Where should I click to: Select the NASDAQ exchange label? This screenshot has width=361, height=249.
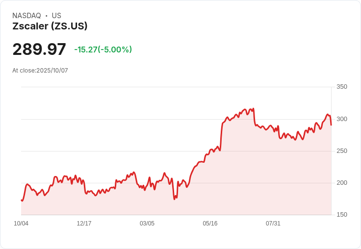(x=26, y=16)
